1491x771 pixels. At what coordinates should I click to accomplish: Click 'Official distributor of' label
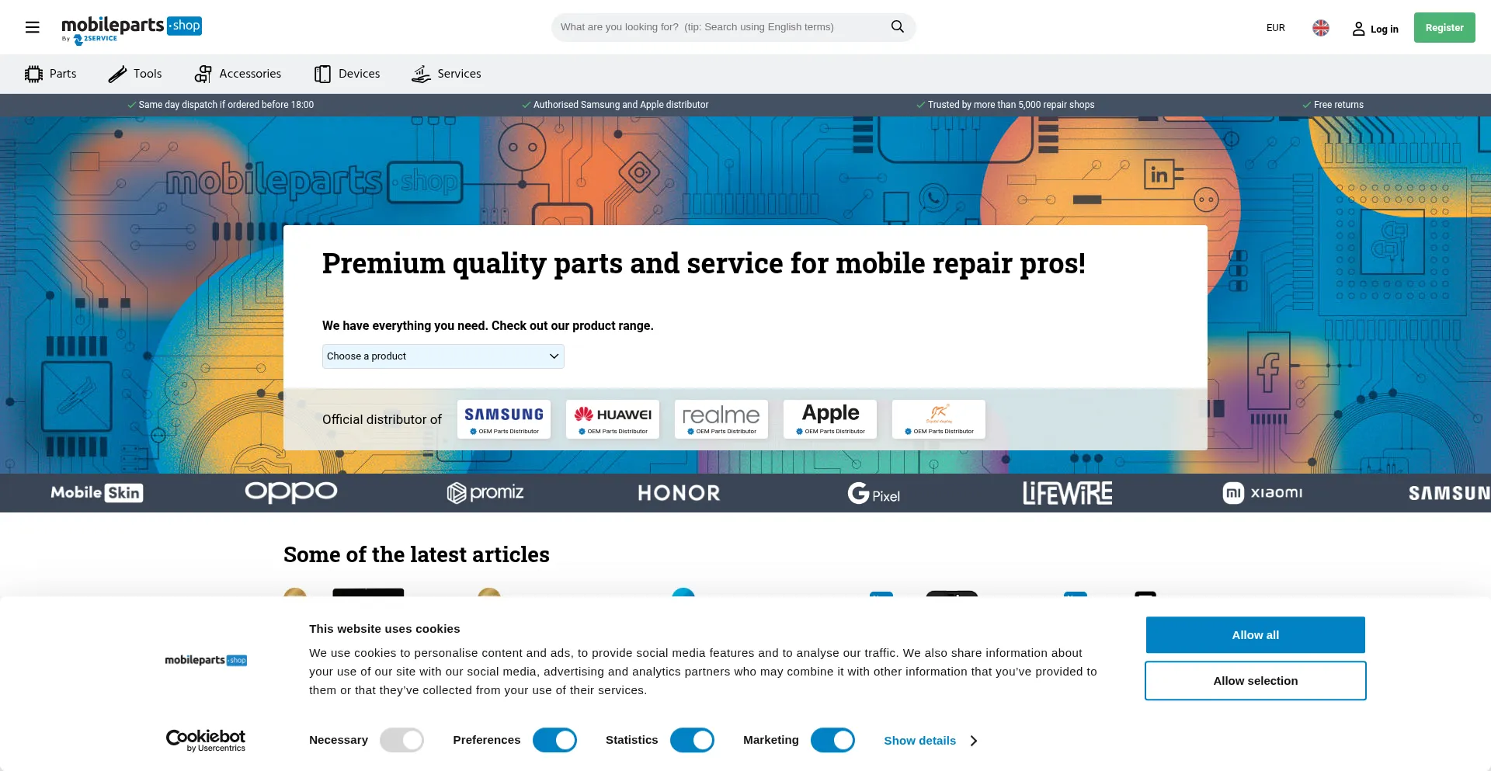click(382, 419)
